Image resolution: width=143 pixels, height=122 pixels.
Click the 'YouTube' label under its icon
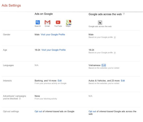click(x=58, y=26)
